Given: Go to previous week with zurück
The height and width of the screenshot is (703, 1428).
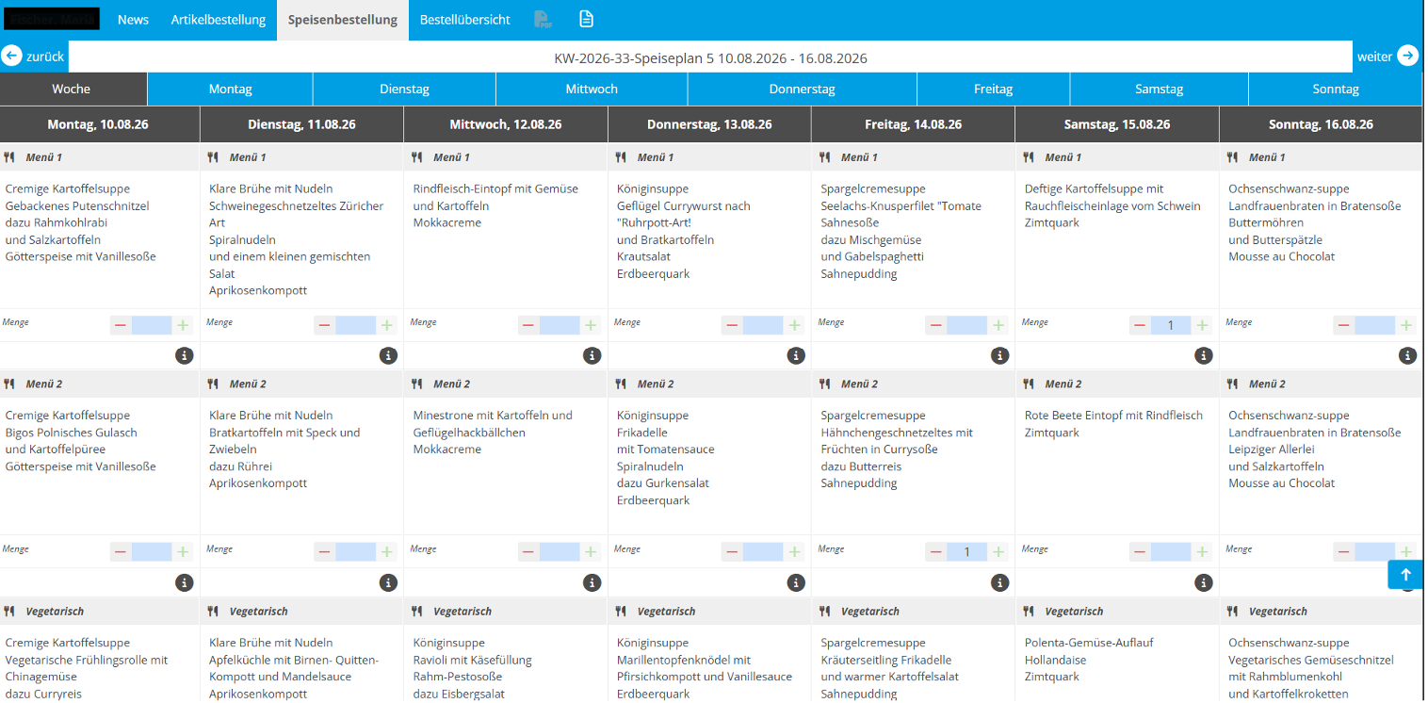Looking at the screenshot, I should coord(34,57).
